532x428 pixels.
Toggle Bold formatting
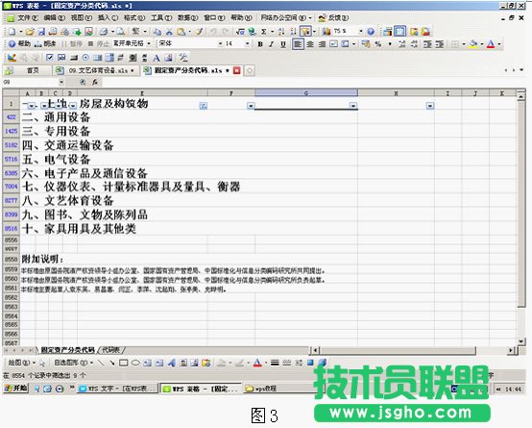pos(260,44)
